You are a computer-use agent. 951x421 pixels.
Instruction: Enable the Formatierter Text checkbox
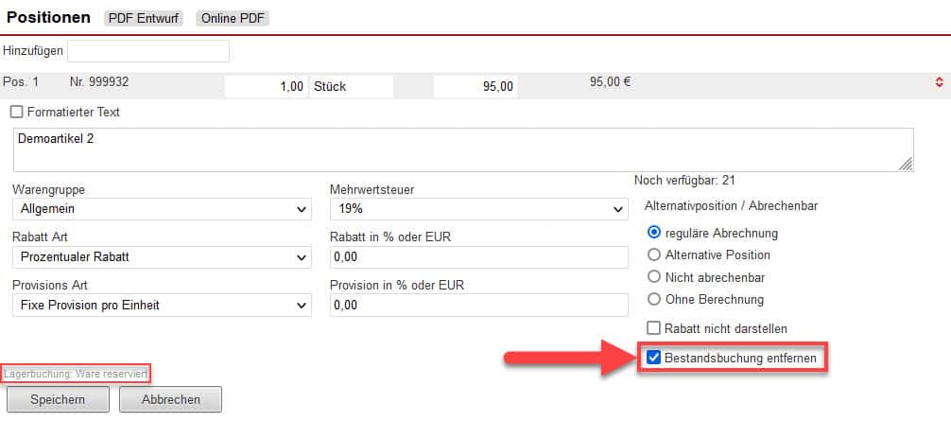point(16,112)
